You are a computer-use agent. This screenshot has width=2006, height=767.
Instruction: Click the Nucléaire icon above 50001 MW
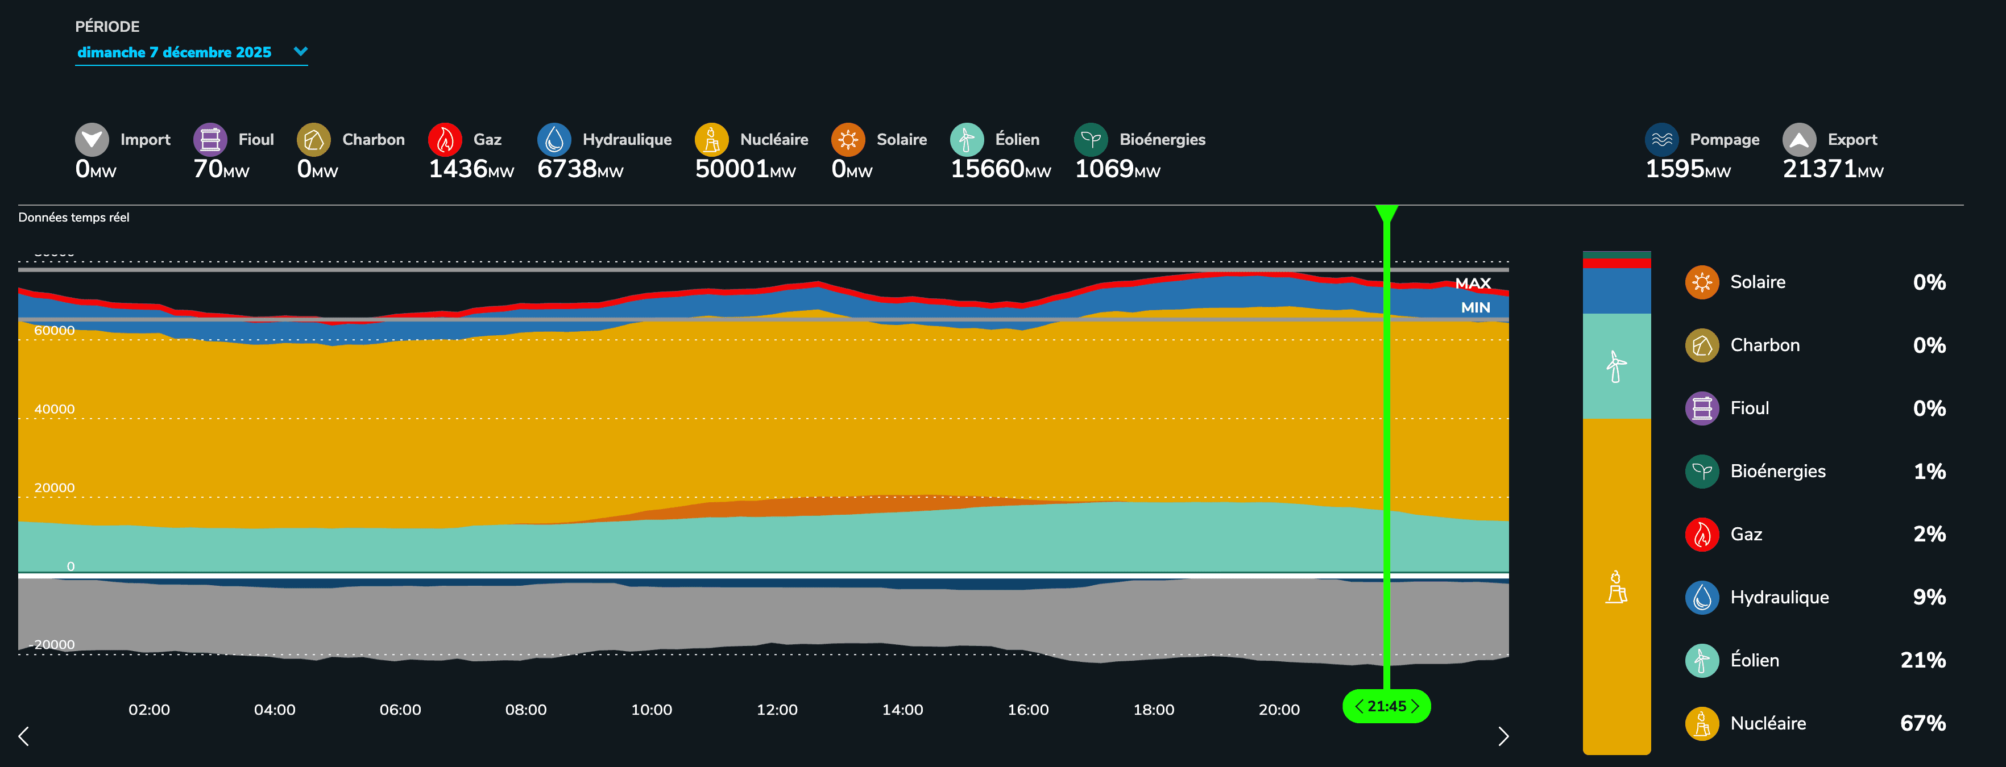(711, 139)
